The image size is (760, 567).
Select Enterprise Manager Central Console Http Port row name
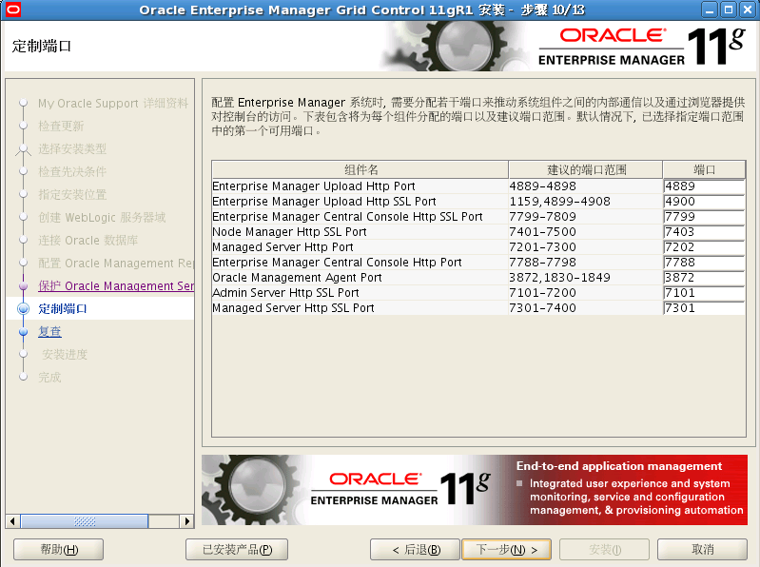coord(337,263)
